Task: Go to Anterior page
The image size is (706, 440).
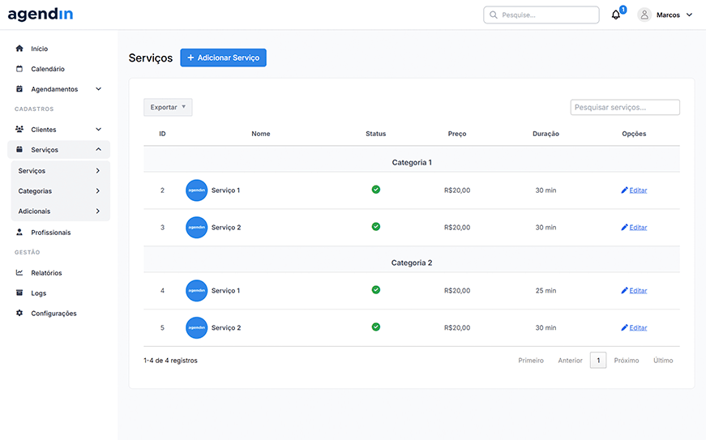Action: pos(570,361)
